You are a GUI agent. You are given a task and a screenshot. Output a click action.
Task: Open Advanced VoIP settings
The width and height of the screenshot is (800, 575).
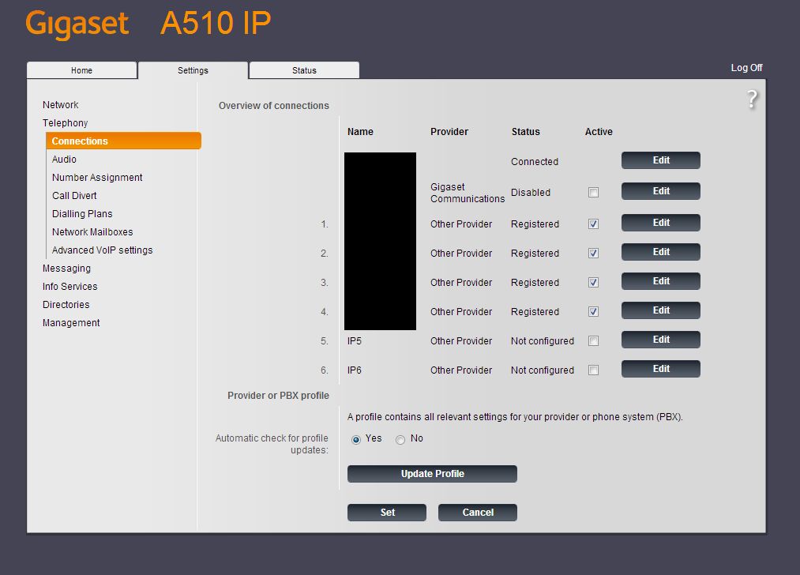coord(102,250)
